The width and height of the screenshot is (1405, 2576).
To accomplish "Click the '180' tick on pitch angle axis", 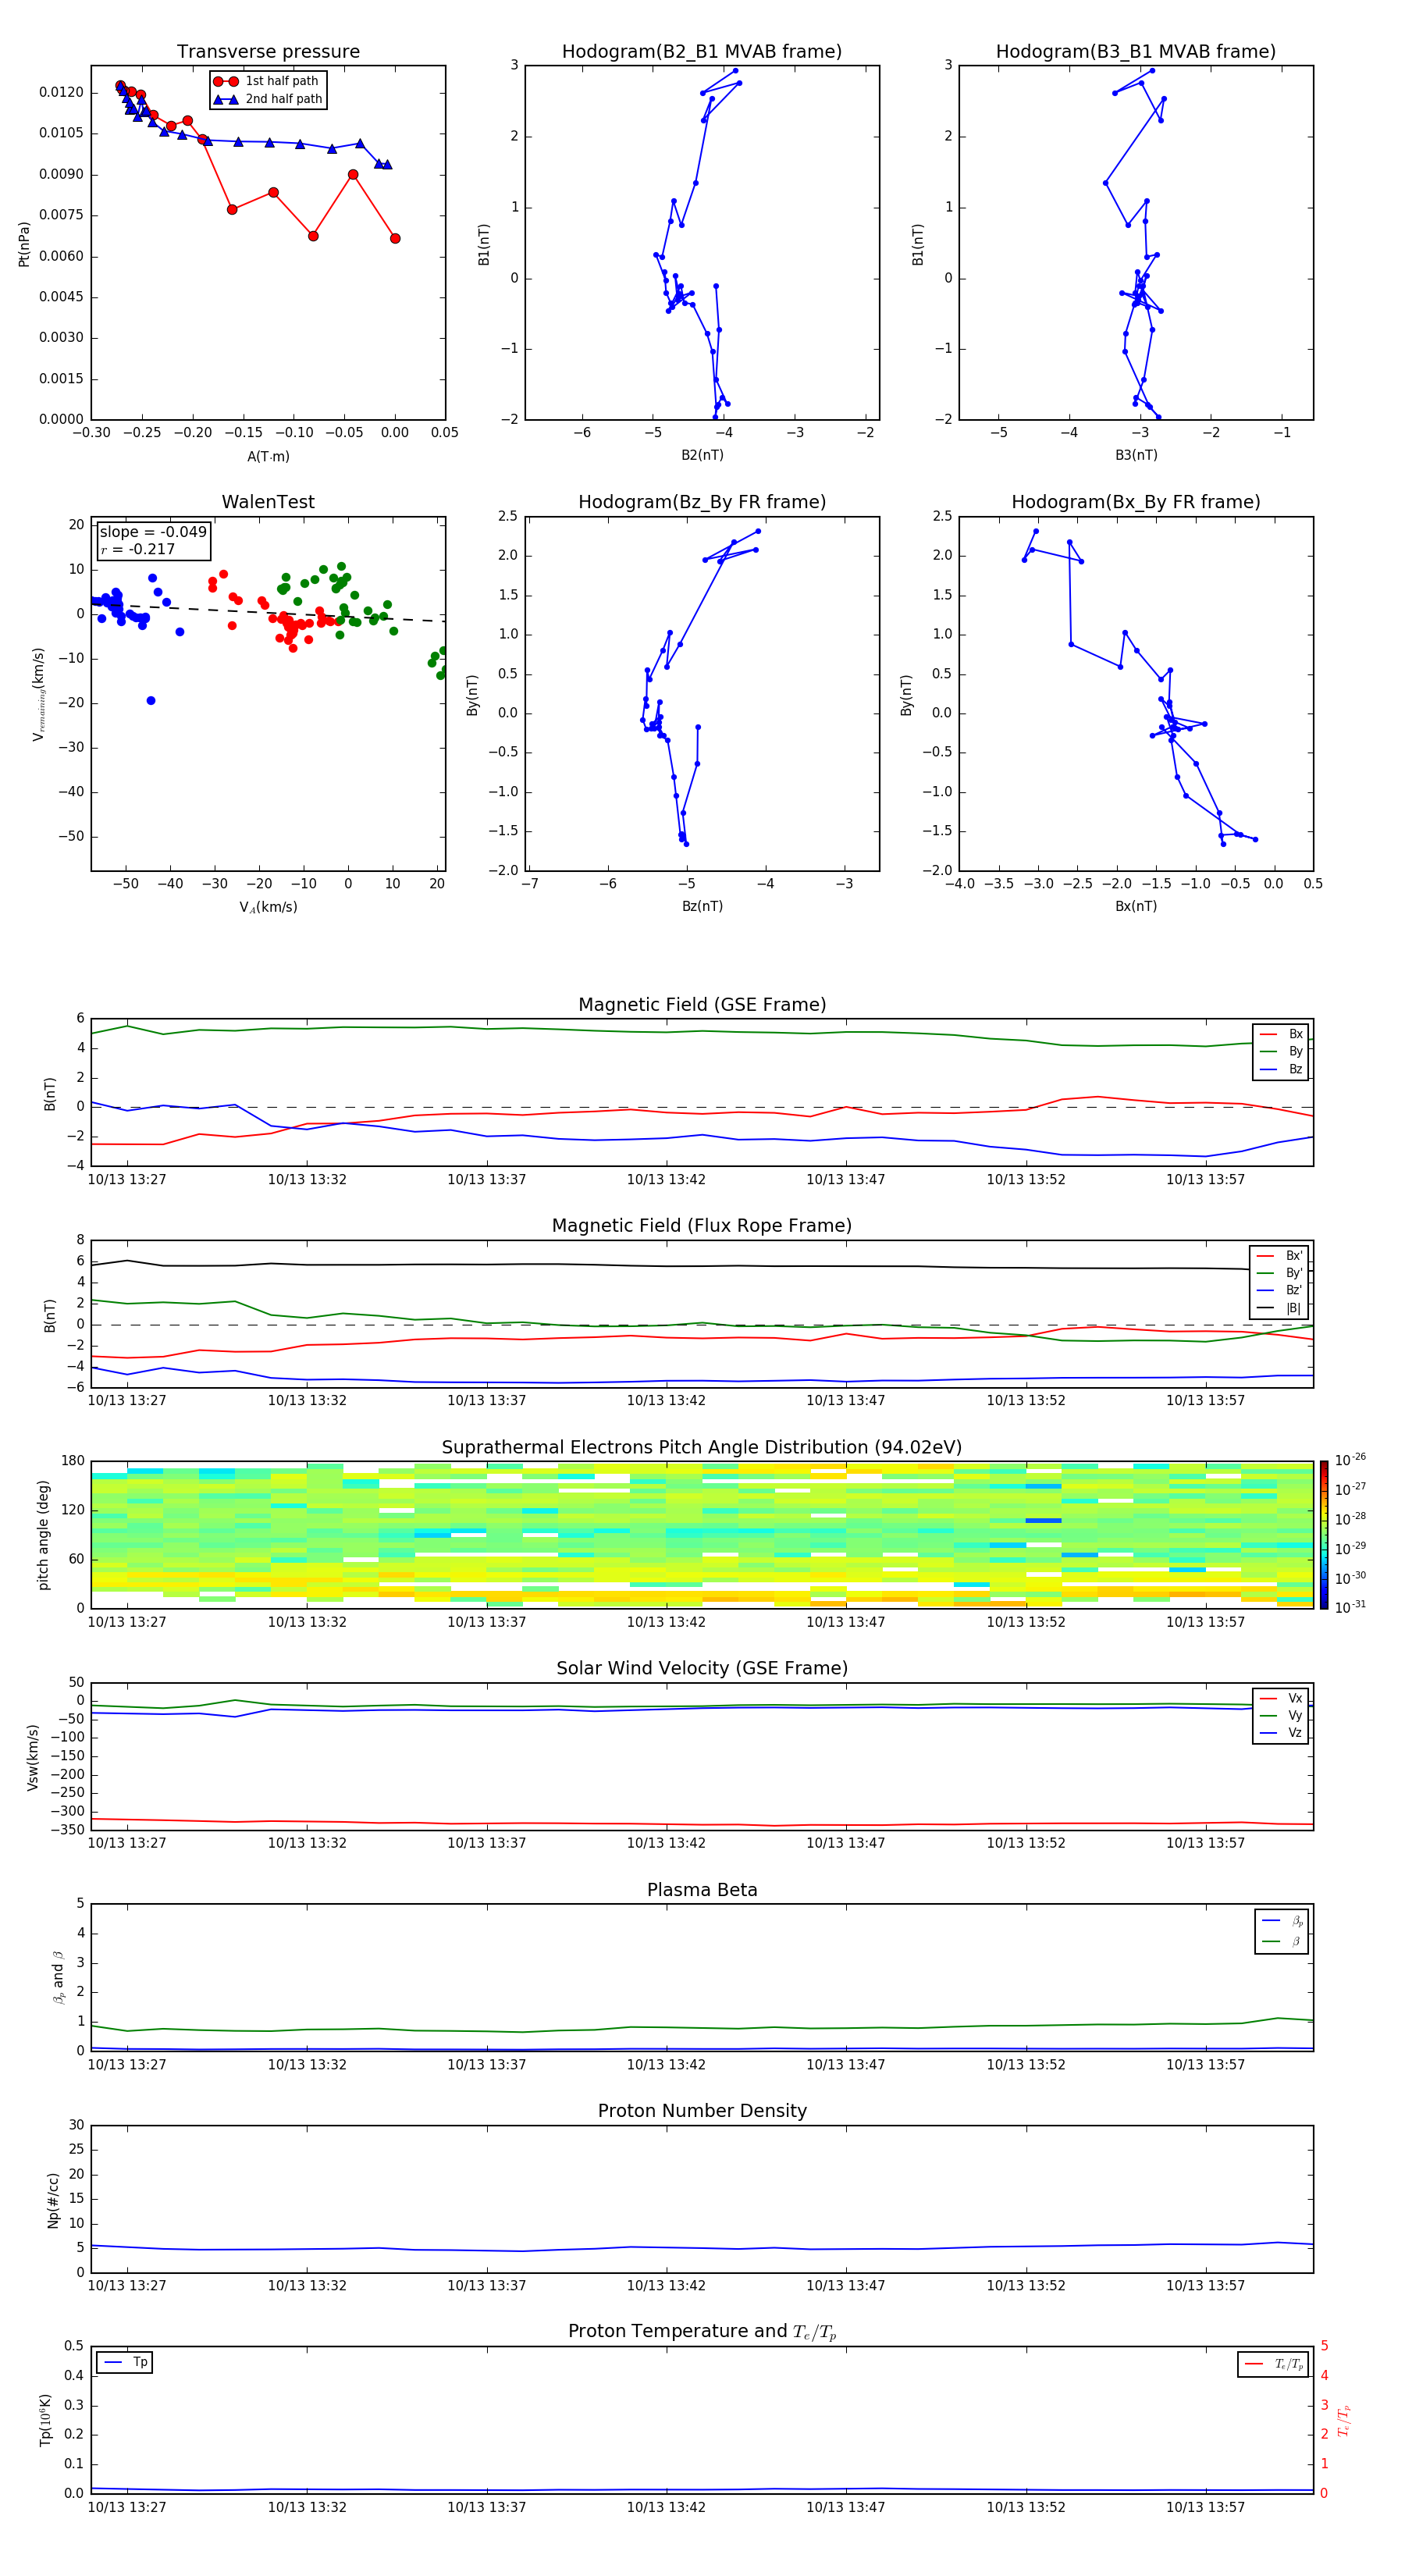I will click(x=73, y=1461).
